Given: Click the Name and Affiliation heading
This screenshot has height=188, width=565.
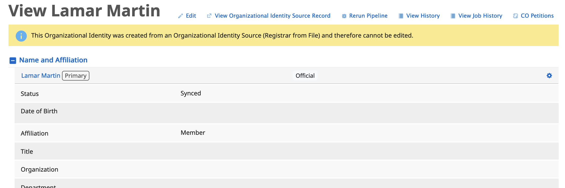Looking at the screenshot, I should coord(53,60).
